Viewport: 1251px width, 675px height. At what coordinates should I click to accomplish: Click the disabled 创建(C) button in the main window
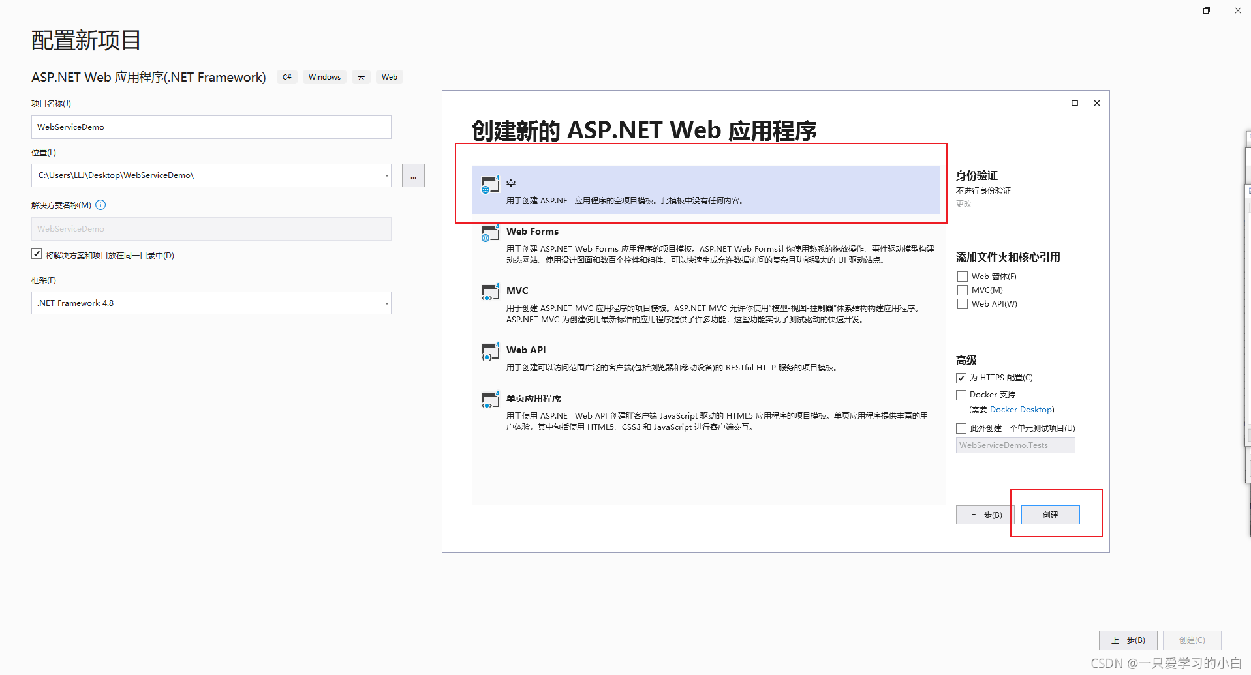pos(1192,640)
